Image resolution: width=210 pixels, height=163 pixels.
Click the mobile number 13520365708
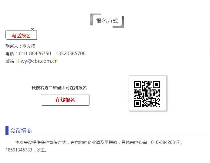coord(71,53)
